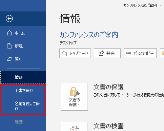Viewport: 164px width, 131px height.
Task: Click the パスのコピー button
Action: click(140, 53)
